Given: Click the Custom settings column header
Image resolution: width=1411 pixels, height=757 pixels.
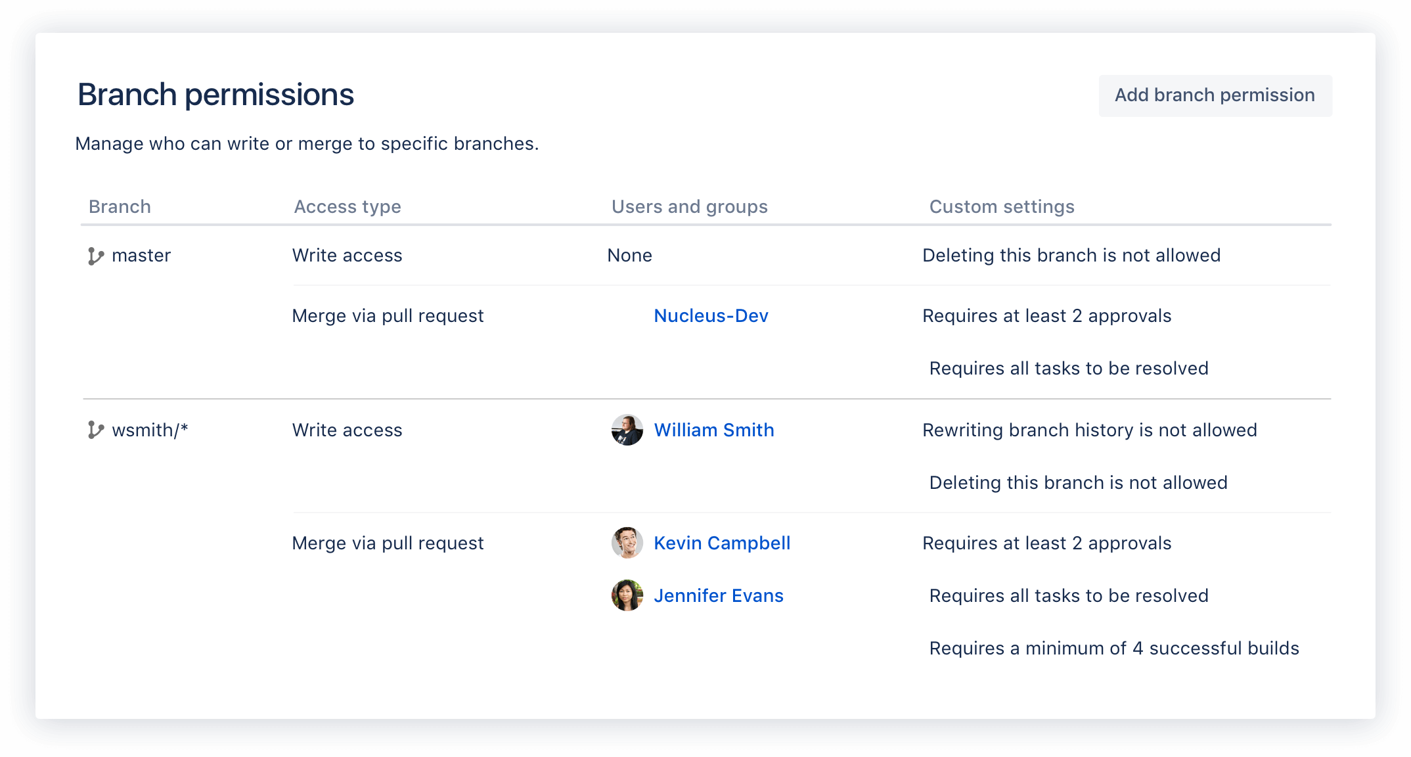Looking at the screenshot, I should point(1001,206).
